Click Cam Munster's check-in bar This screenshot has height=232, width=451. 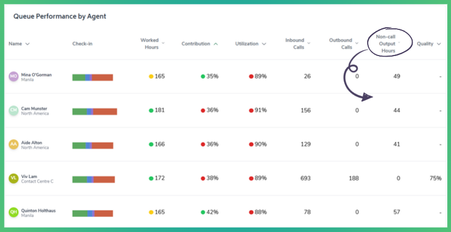(x=94, y=112)
